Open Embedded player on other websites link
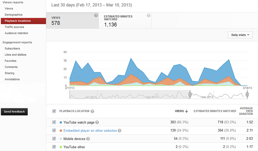The width and height of the screenshot is (258, 151). click(x=90, y=131)
